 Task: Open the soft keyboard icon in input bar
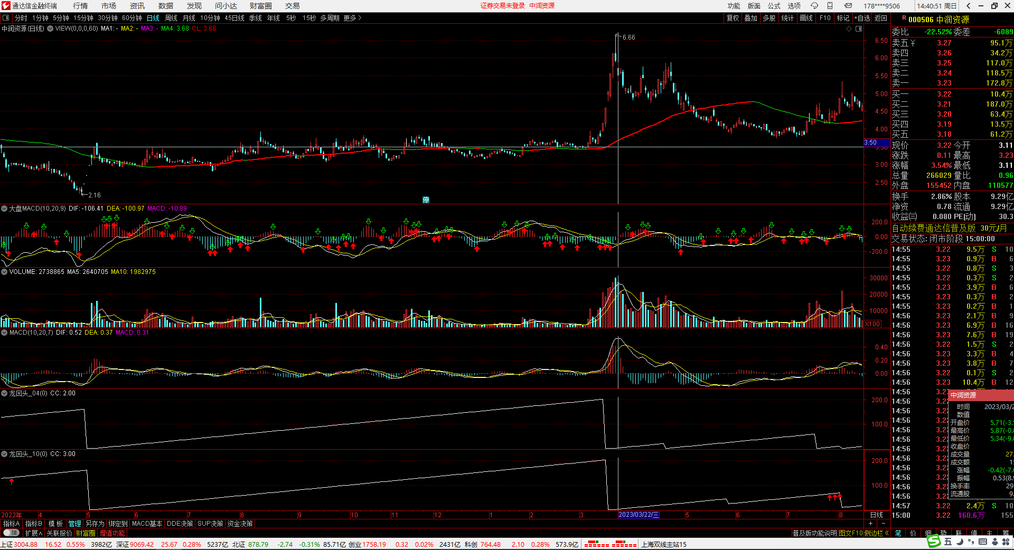click(x=983, y=542)
